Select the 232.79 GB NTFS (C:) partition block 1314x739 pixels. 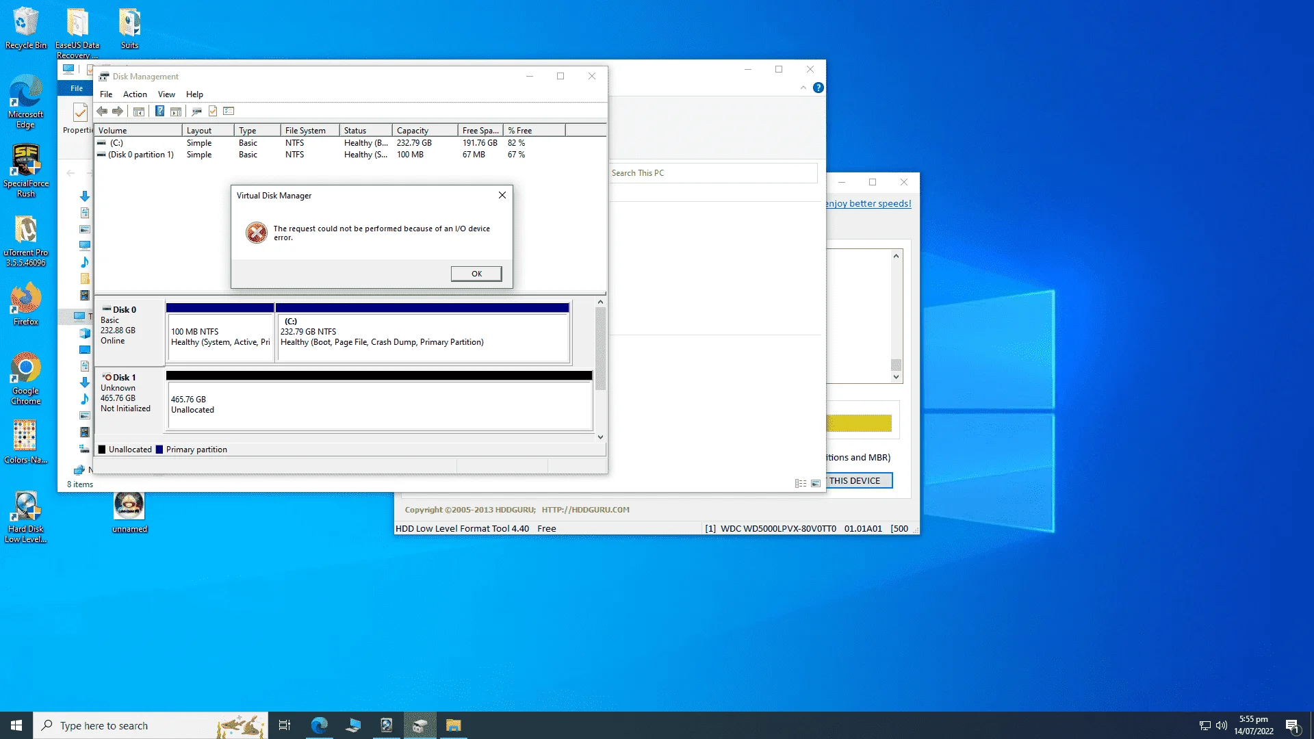(422, 333)
